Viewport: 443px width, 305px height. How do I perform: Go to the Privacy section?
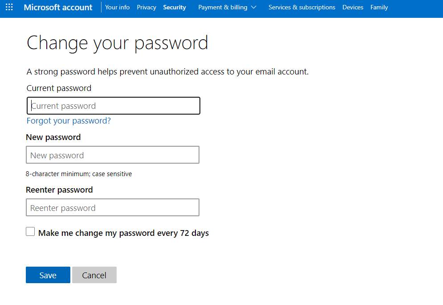tap(146, 7)
